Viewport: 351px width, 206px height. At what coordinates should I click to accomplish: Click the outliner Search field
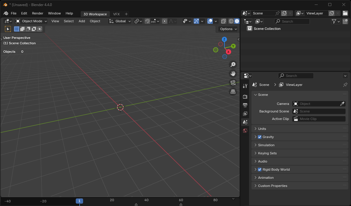[x=292, y=21]
